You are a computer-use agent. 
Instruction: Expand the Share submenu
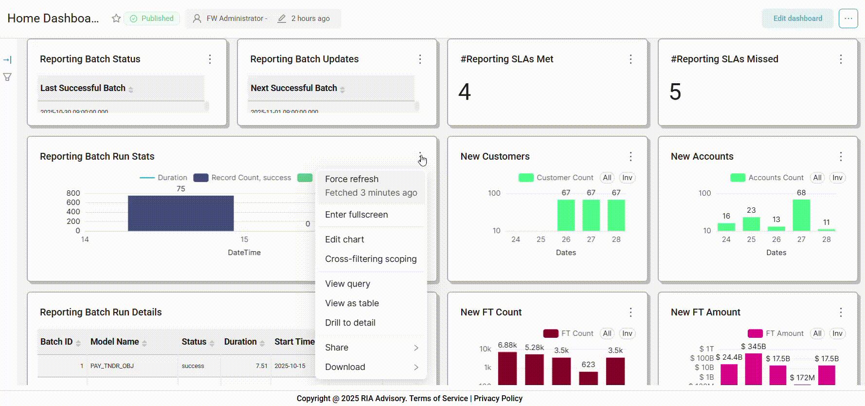371,348
